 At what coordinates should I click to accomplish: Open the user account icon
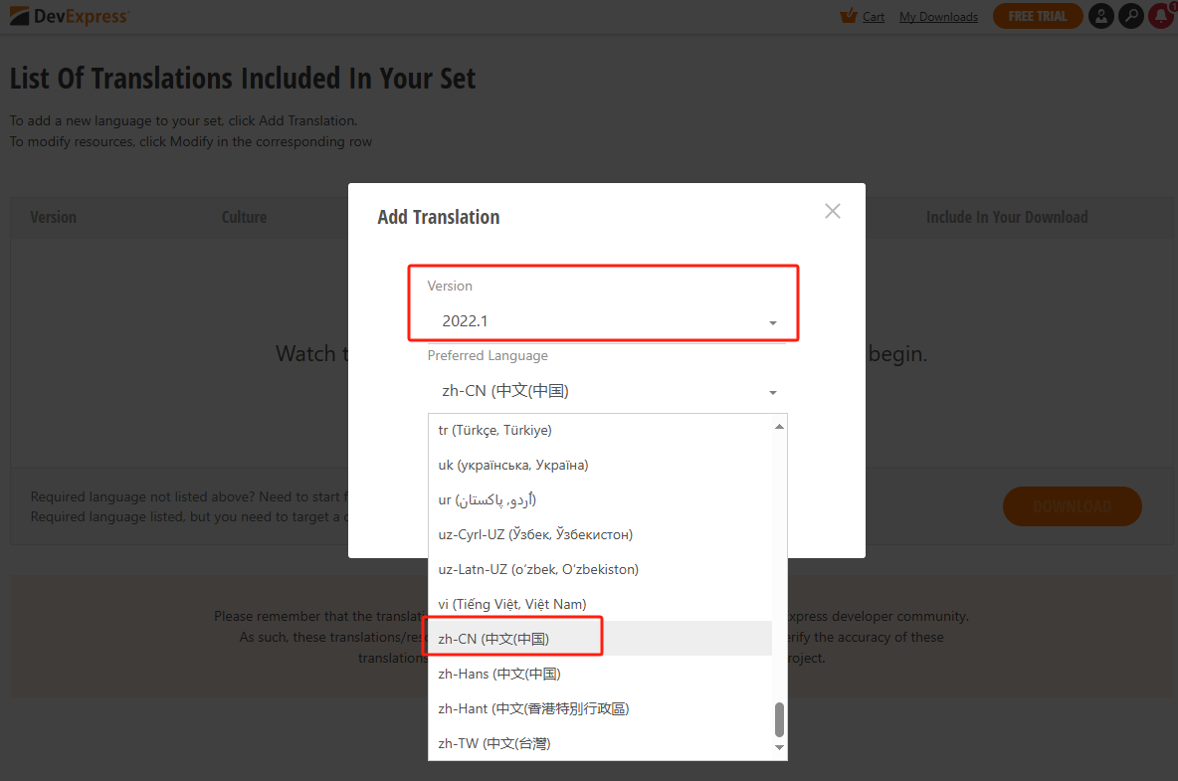(1100, 16)
